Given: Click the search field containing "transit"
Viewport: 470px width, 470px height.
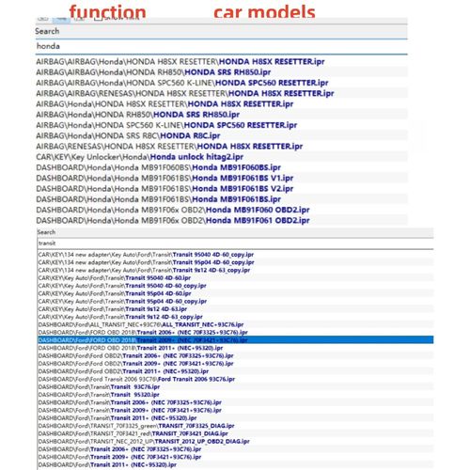Looking at the screenshot, I should [x=235, y=243].
